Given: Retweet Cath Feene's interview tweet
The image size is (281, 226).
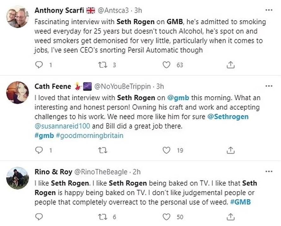Looking at the screenshot, I should [x=102, y=150].
